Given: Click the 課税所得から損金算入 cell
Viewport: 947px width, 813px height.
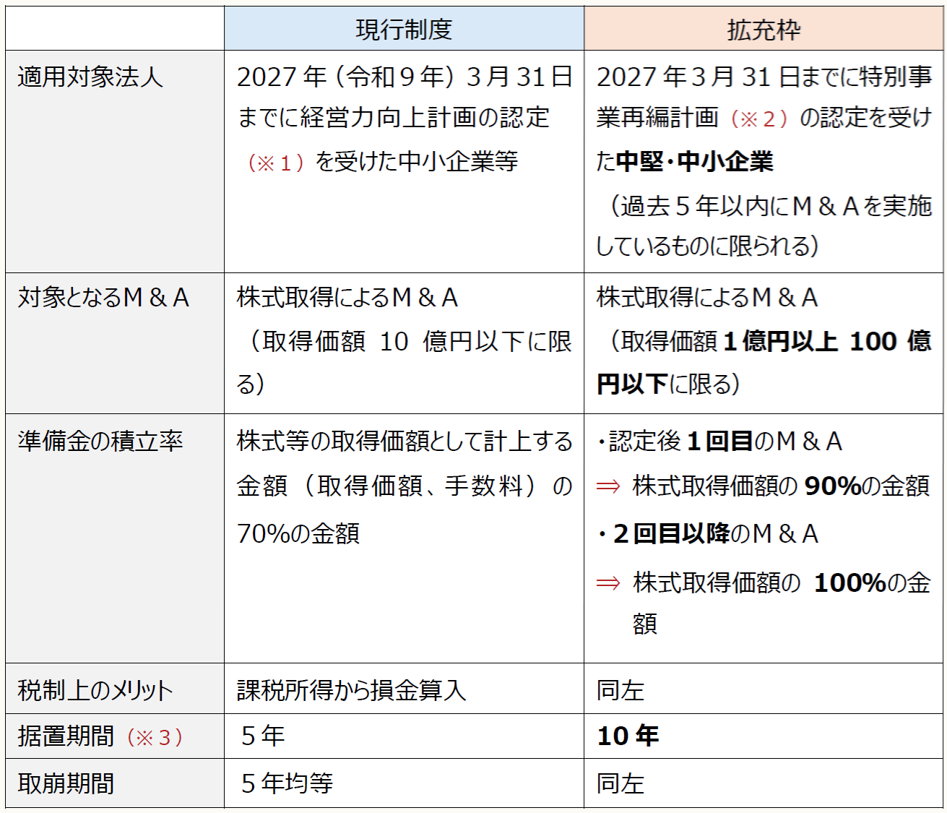Looking at the screenshot, I should click(x=351, y=690).
